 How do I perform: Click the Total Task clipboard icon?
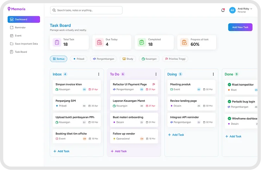[x=57, y=42]
